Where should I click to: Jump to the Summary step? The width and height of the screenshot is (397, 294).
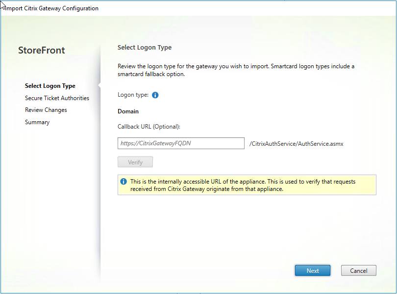(x=37, y=122)
